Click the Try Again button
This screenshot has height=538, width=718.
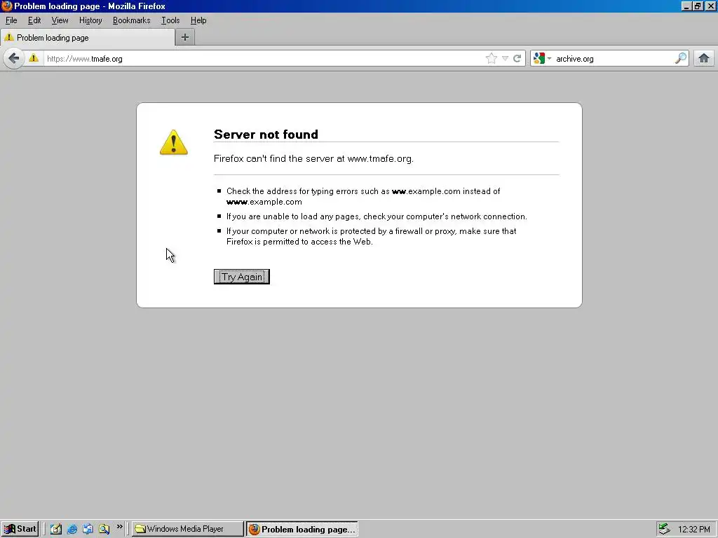click(x=242, y=277)
